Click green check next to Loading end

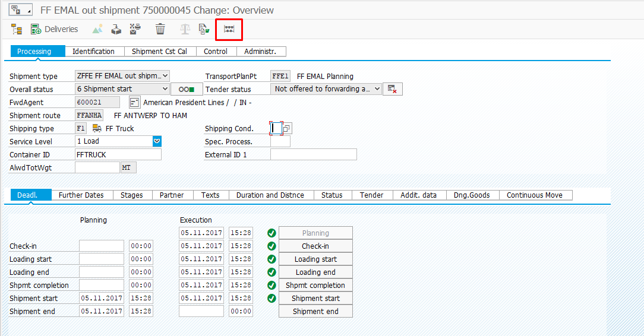[x=272, y=272]
